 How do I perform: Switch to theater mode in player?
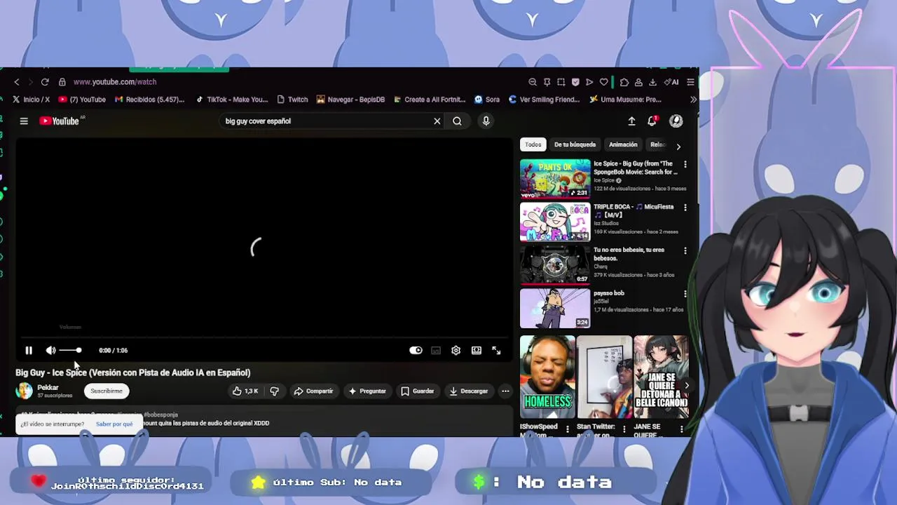(477, 350)
